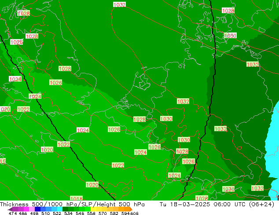Click the orange right arrow end of legend
The height and width of the screenshot is (215, 279).
pos(131,209)
